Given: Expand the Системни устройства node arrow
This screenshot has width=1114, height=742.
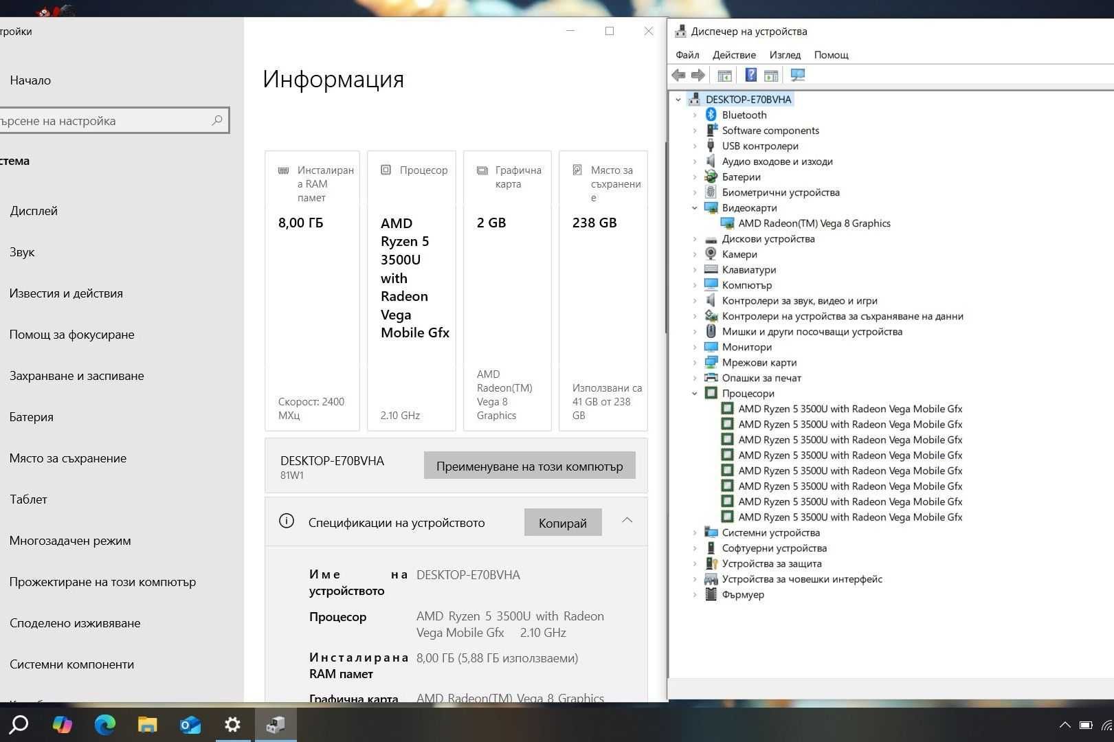Looking at the screenshot, I should pos(695,532).
